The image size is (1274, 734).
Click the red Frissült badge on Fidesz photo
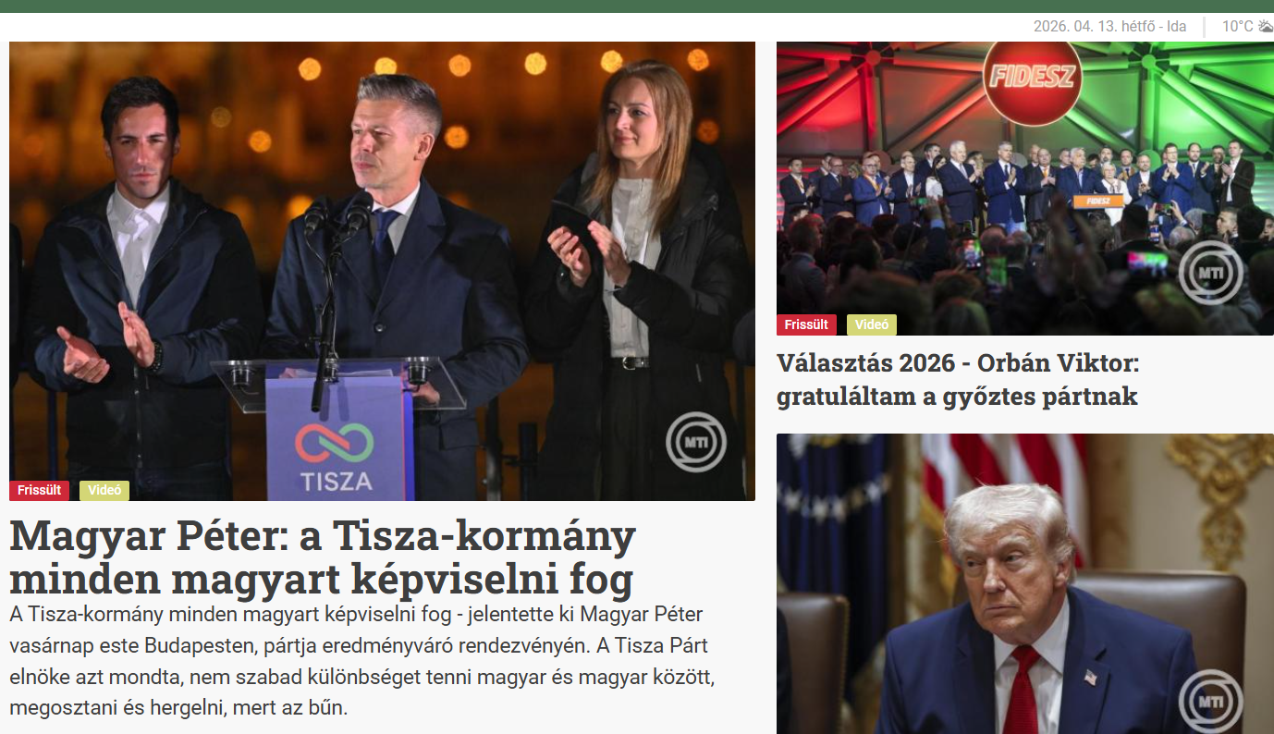pyautogui.click(x=806, y=324)
